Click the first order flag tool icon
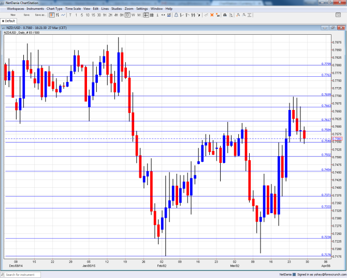Image resolution: width=347 pixels, height=278 pixels. 182,15
